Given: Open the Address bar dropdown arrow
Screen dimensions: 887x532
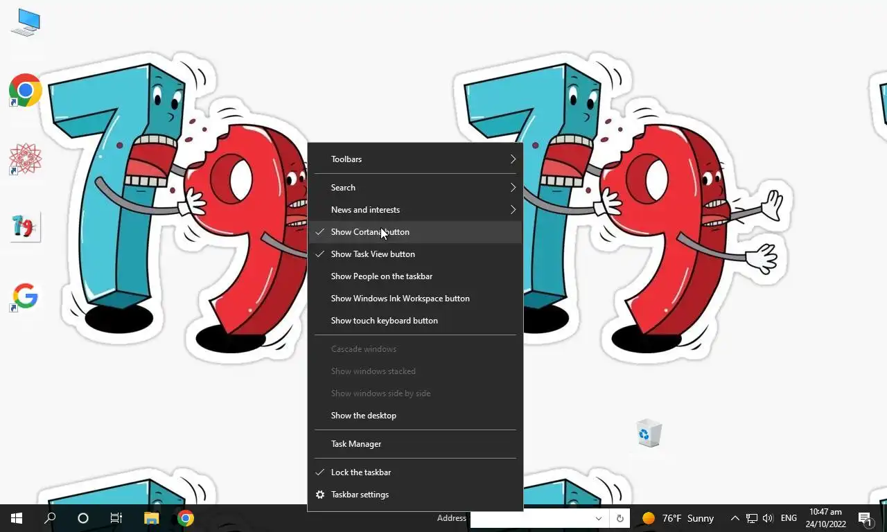Looking at the screenshot, I should tap(599, 518).
